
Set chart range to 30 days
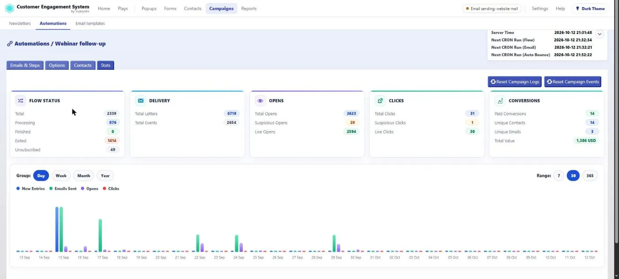(573, 176)
